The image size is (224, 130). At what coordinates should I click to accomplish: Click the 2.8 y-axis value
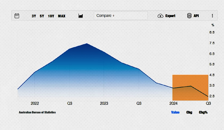pyautogui.click(x=212, y=96)
